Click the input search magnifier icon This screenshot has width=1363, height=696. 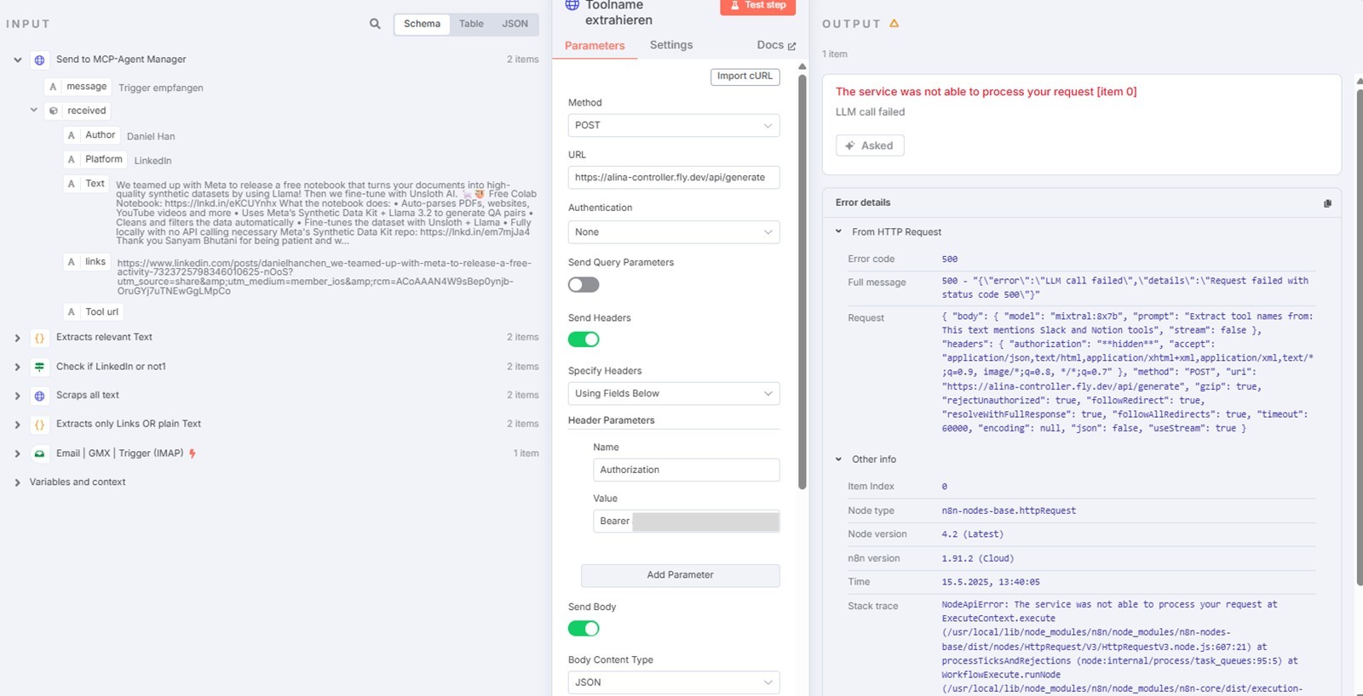click(375, 24)
